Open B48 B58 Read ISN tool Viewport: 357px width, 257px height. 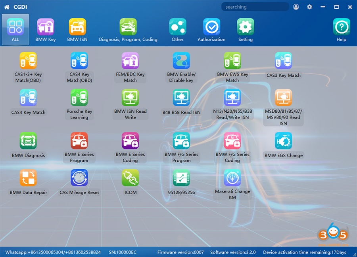point(181,98)
